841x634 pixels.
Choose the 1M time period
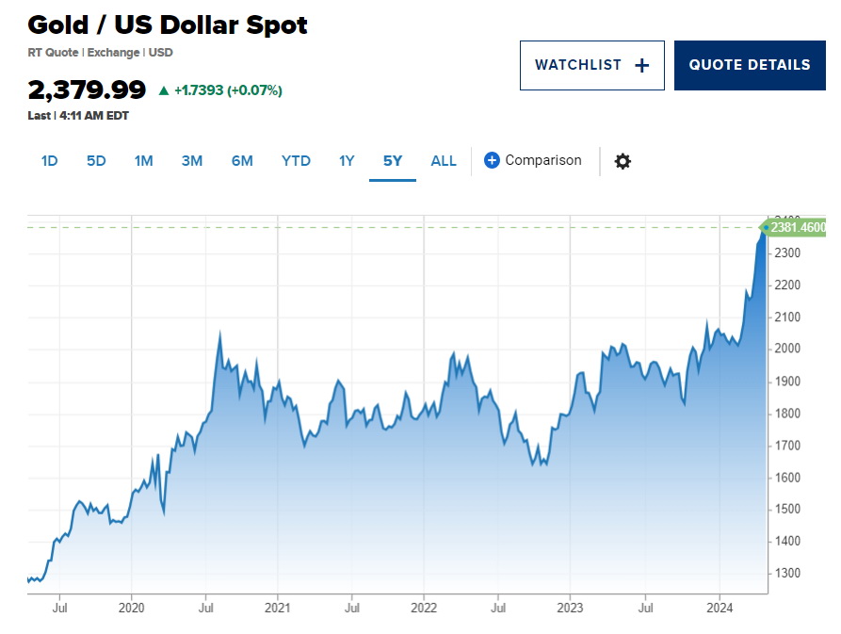[x=143, y=161]
